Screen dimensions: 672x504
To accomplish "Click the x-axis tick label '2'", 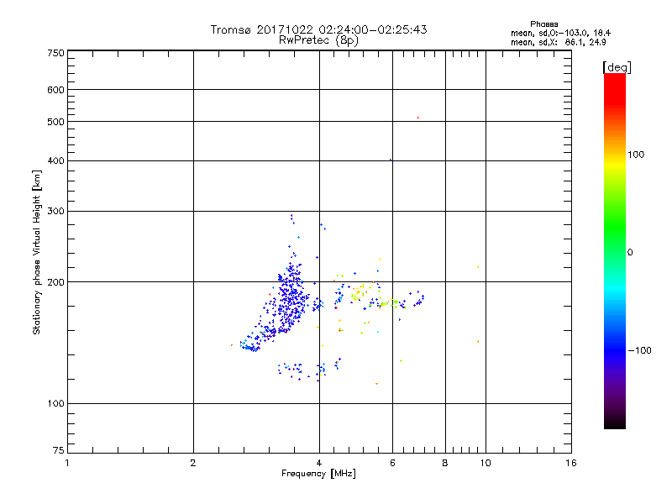I will point(193,463).
